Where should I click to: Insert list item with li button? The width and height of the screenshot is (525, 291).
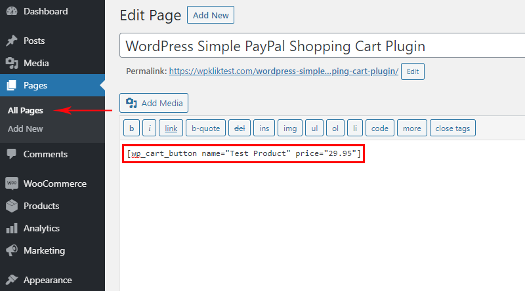(x=355, y=128)
